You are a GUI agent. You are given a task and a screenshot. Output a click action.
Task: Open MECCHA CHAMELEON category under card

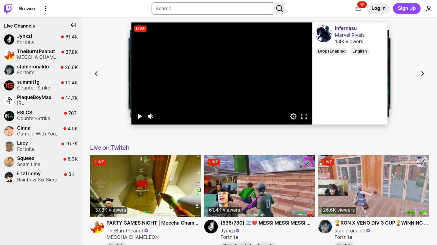coord(133,237)
